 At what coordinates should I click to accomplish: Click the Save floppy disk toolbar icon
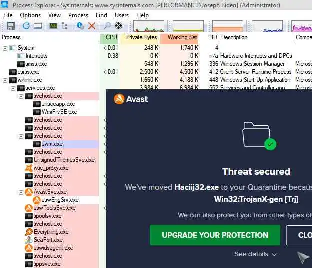[x=10, y=26]
